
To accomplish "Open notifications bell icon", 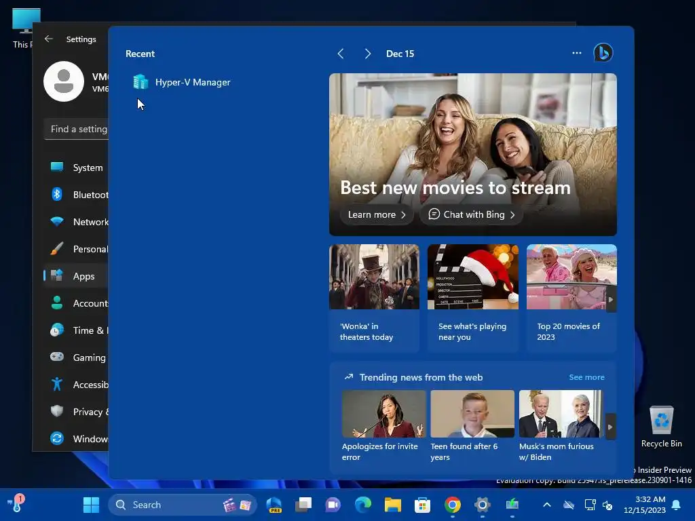I will tap(677, 505).
